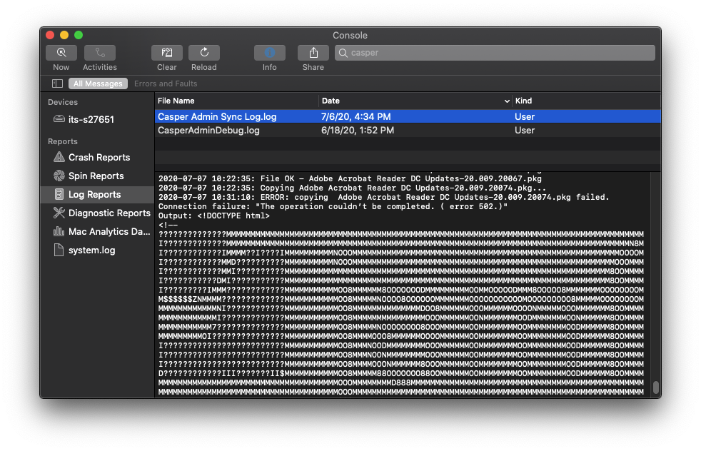
Task: Reload the log list
Action: pos(204,53)
